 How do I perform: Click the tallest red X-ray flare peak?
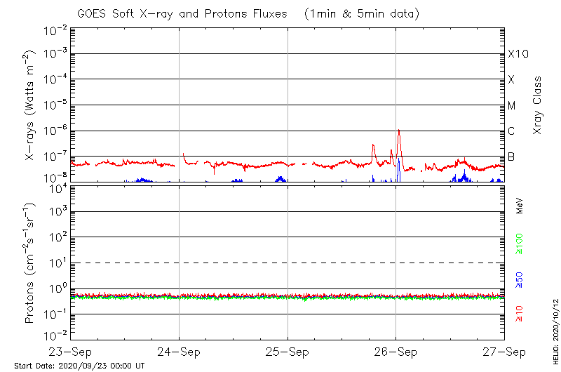(x=399, y=131)
